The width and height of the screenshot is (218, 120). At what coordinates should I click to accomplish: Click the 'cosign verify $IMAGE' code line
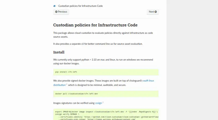click(67, 114)
